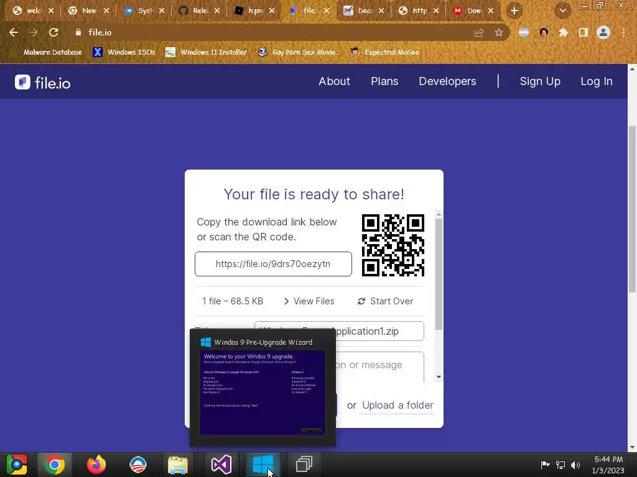637x477 pixels.
Task: Go back using the browser back arrow
Action: [14, 32]
